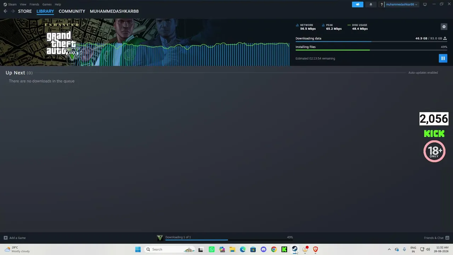Click the Installing files progress bar
This screenshot has height=255, width=453.
click(371, 50)
